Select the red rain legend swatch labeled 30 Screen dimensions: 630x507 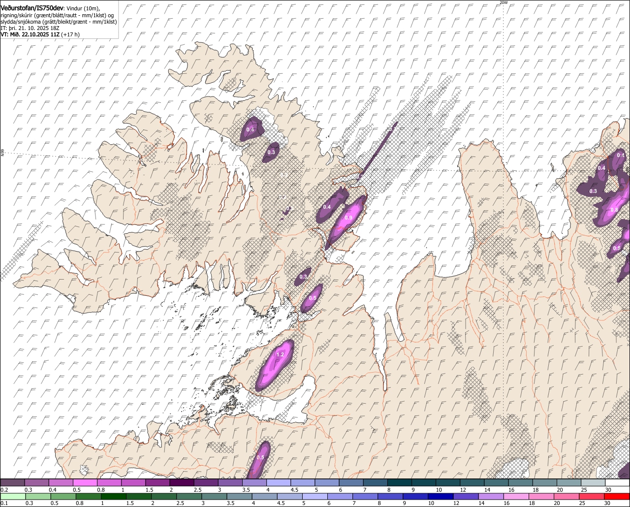point(617,496)
